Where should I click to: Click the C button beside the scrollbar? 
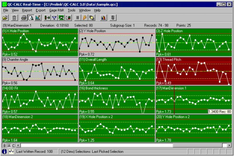13,145
